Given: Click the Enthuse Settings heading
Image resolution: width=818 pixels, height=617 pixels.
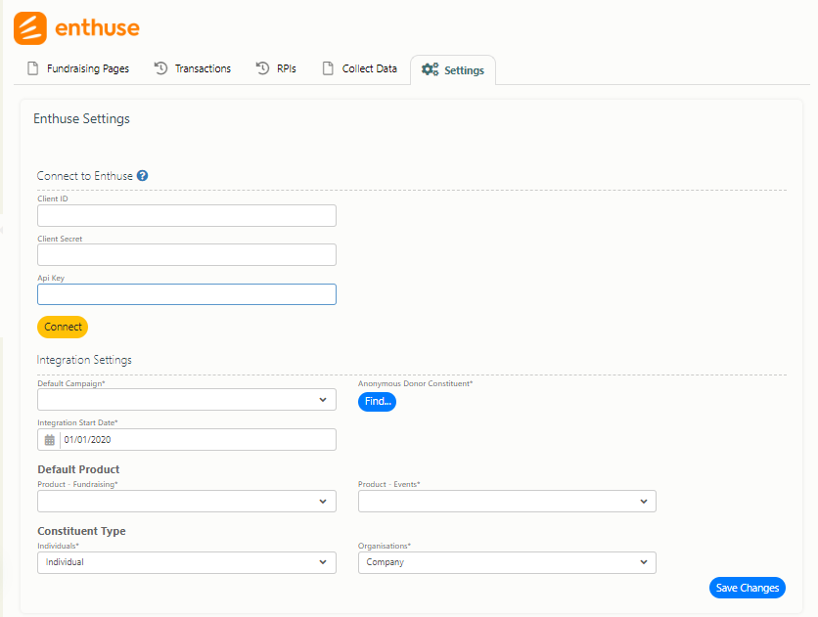Looking at the screenshot, I should click(x=81, y=119).
